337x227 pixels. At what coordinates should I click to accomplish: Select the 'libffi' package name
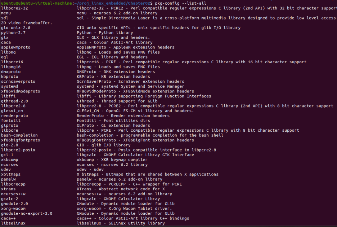(8, 96)
